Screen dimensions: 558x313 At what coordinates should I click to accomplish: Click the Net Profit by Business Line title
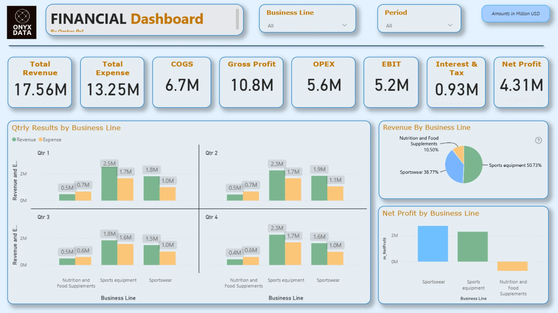click(x=431, y=213)
